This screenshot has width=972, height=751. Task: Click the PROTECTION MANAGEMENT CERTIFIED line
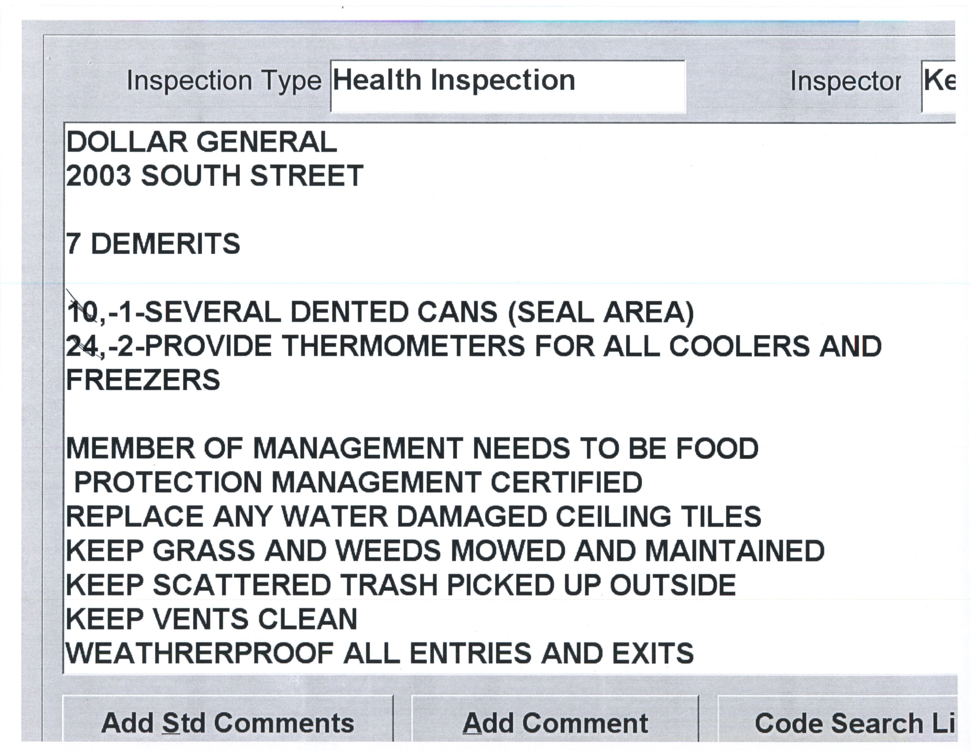coord(358,482)
